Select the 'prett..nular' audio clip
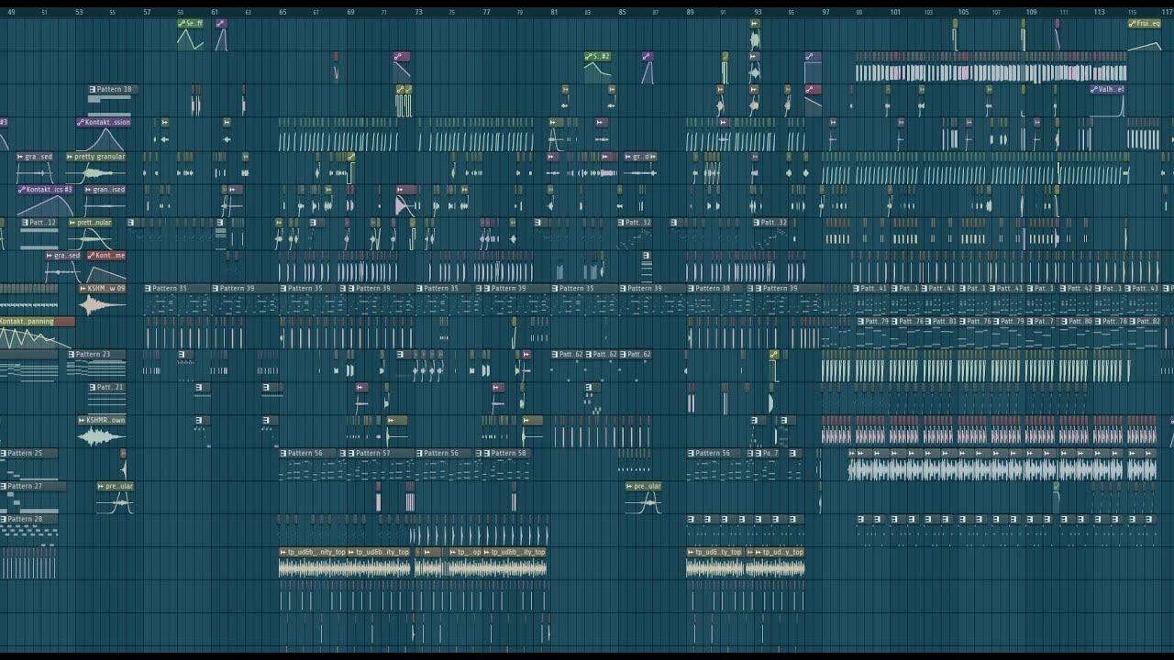 click(x=90, y=222)
